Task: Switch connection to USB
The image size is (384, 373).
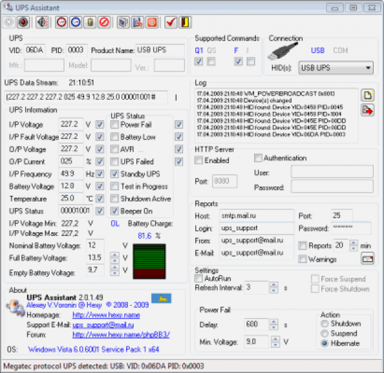Action: pos(317,51)
